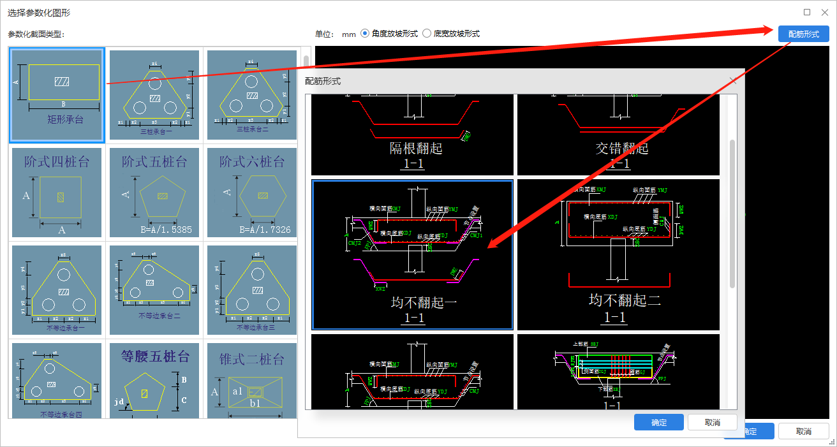837x447 pixels.
Task: Select 交错翻起 reinforcement diagram
Action: tap(618, 135)
